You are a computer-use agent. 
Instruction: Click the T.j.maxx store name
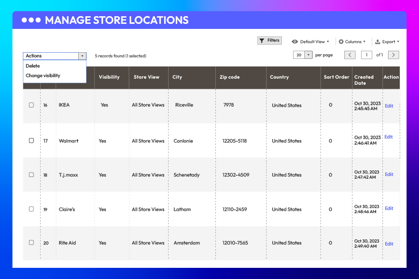point(69,175)
